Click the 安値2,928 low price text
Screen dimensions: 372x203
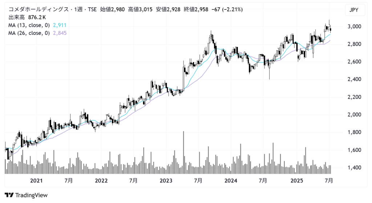pyautogui.click(x=168, y=9)
